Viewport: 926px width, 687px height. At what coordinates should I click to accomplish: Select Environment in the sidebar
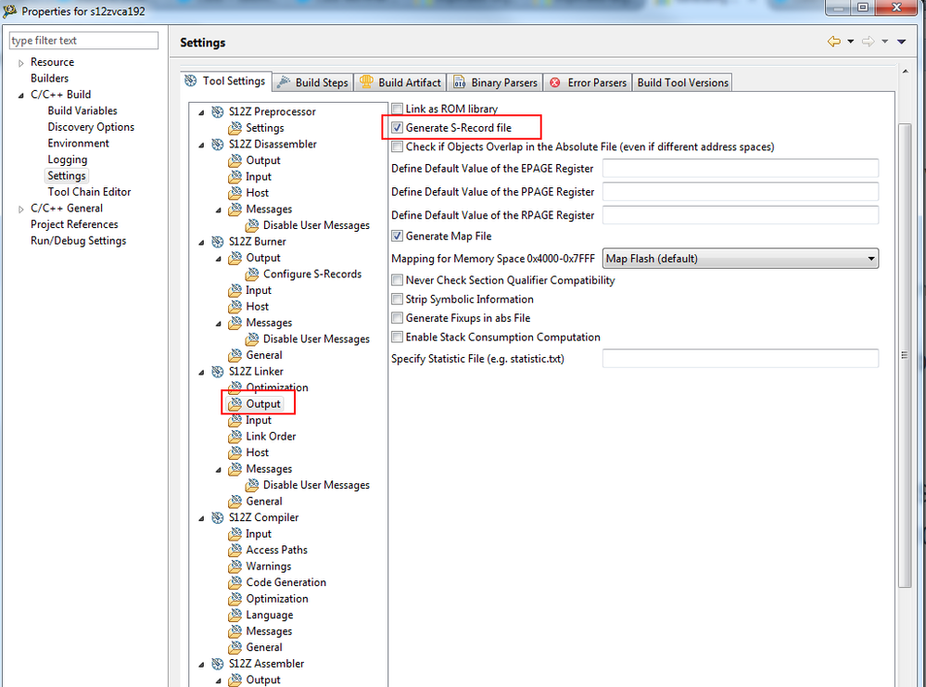[x=79, y=143]
